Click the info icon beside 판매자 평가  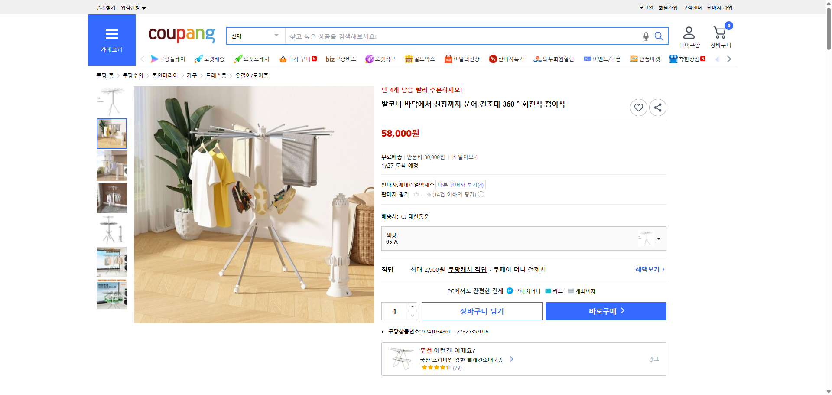481,194
